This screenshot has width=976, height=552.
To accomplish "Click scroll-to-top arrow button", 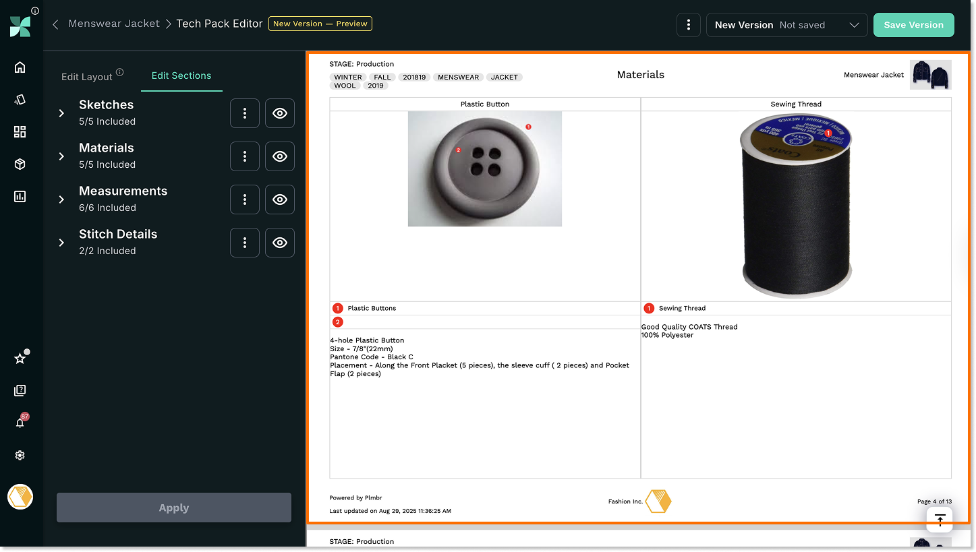I will (940, 519).
